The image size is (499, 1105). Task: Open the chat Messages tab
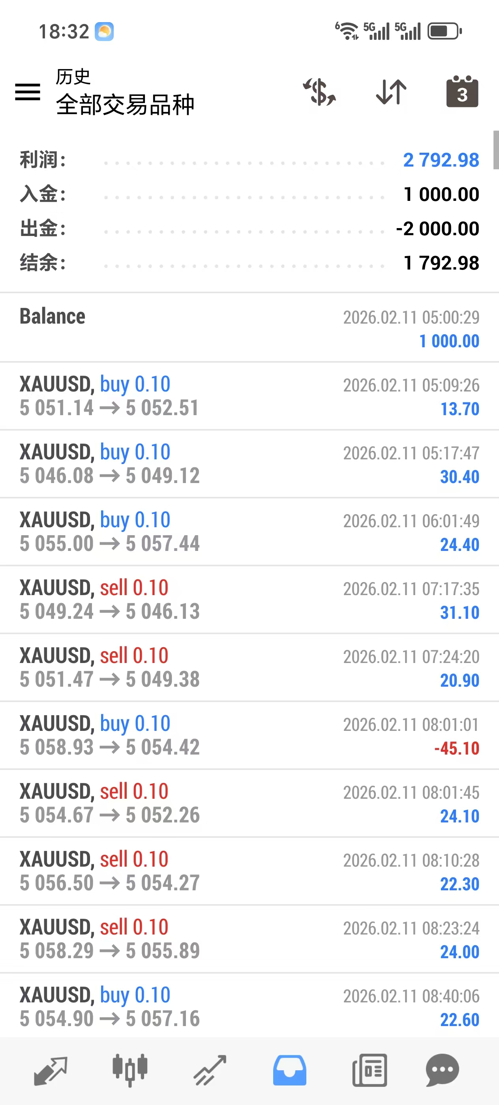click(443, 1070)
